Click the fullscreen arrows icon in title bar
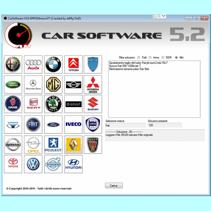This screenshot has height=211, width=211. [x=159, y=16]
